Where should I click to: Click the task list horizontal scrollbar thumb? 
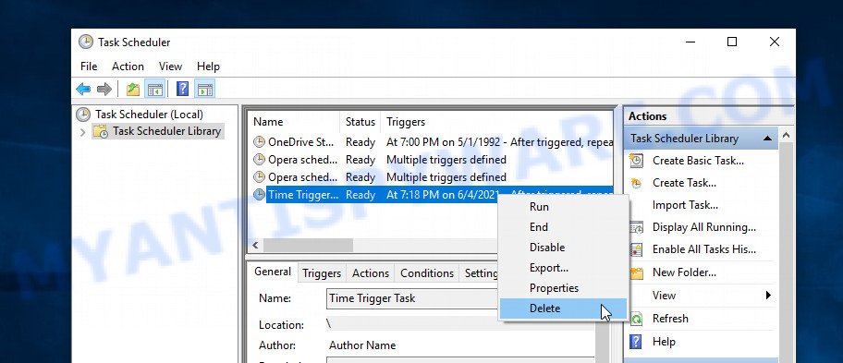308,246
